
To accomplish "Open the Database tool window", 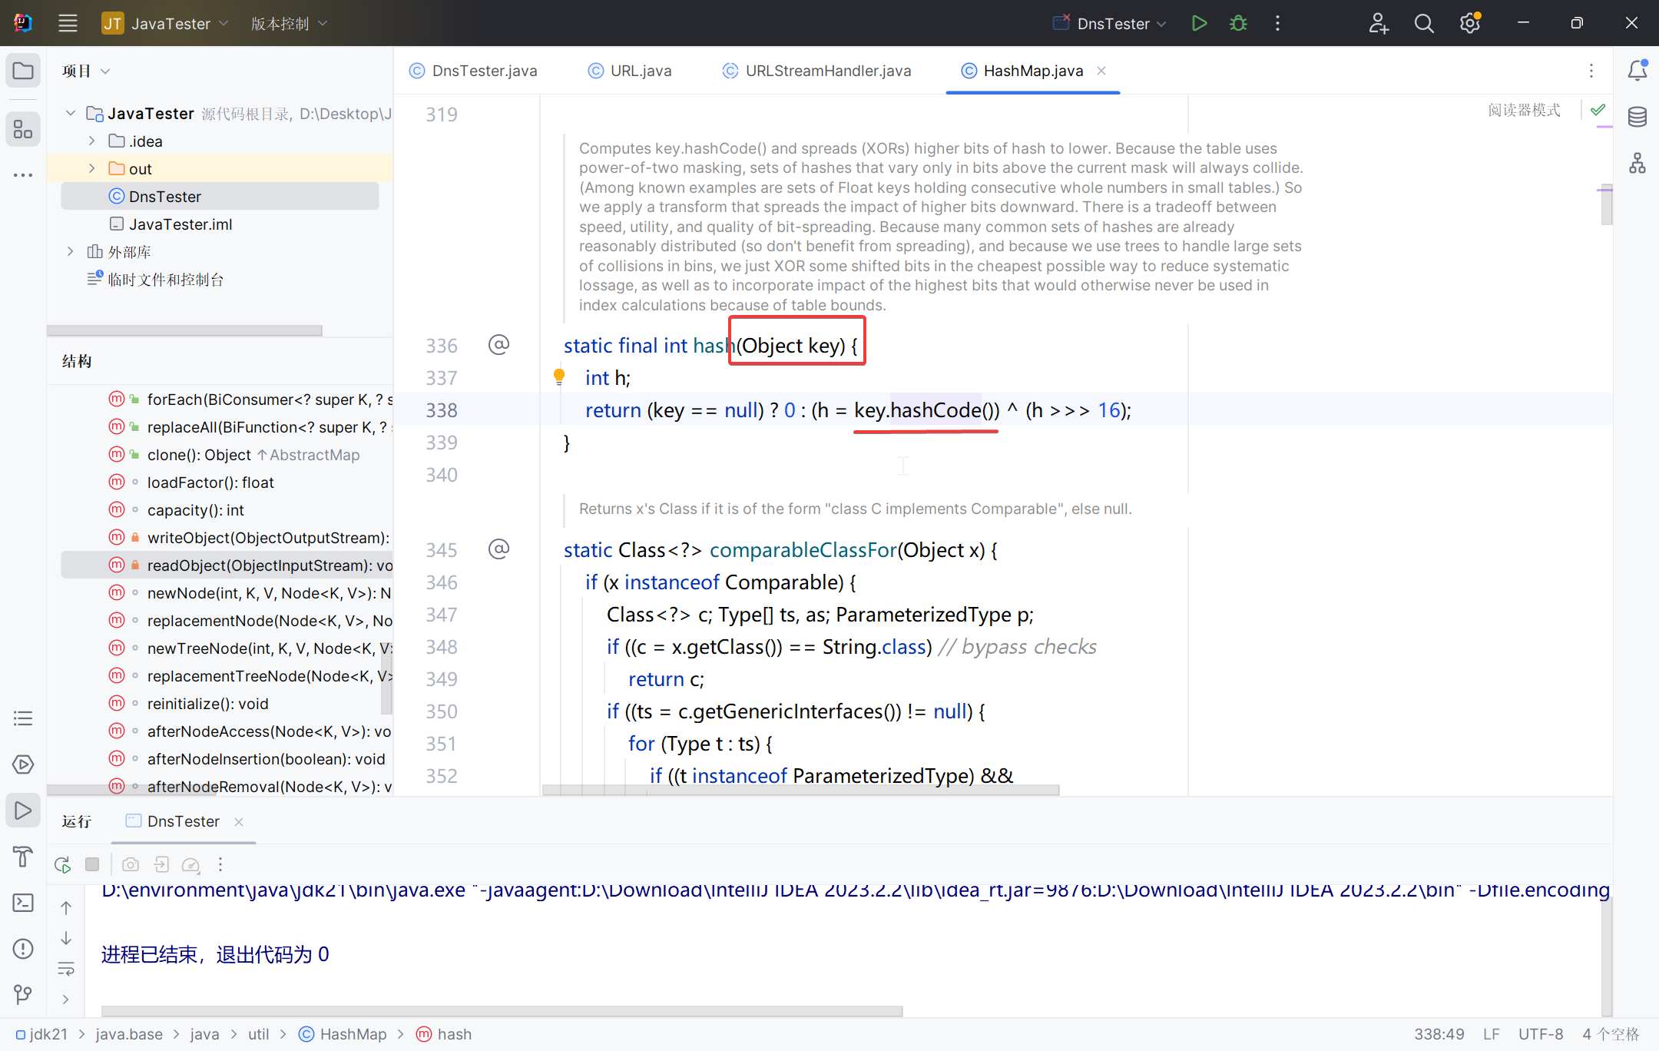I will point(1637,117).
